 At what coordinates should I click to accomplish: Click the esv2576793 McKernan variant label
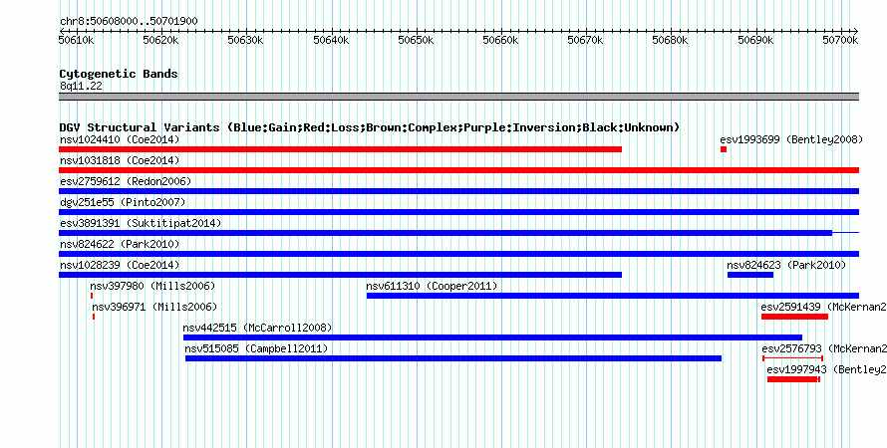click(824, 348)
